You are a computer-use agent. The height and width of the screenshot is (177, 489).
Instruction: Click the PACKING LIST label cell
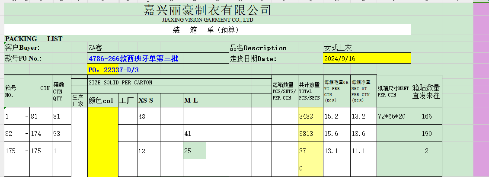[x=34, y=39]
